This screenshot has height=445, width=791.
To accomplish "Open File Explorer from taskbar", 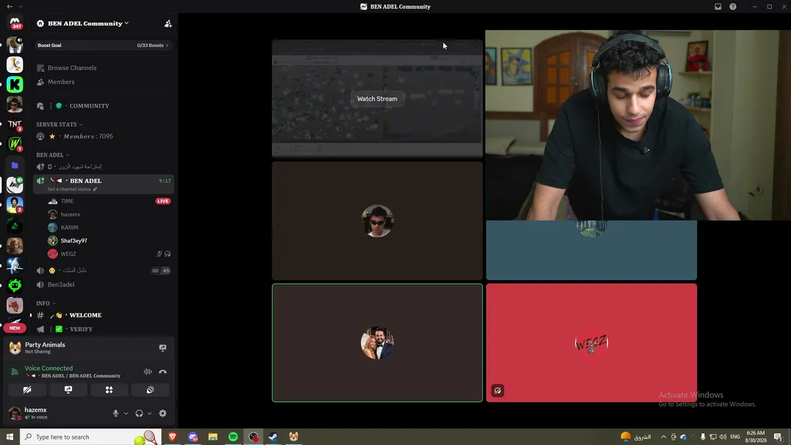I will tap(213, 437).
